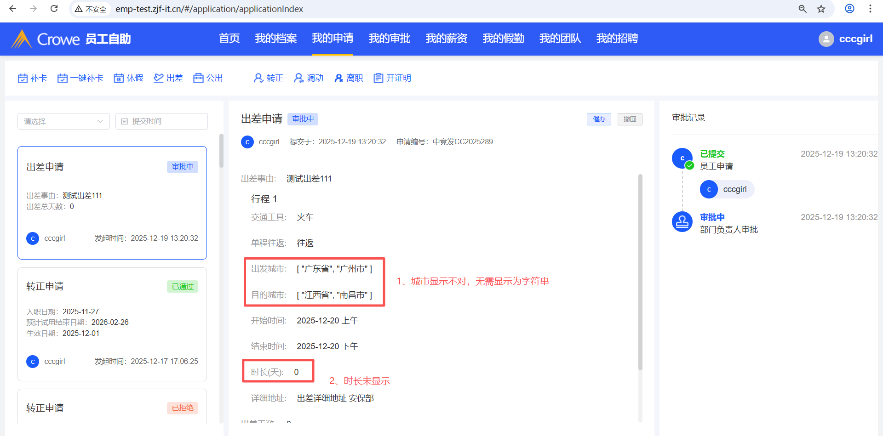Open the 我的假勤 tab

[x=504, y=39]
